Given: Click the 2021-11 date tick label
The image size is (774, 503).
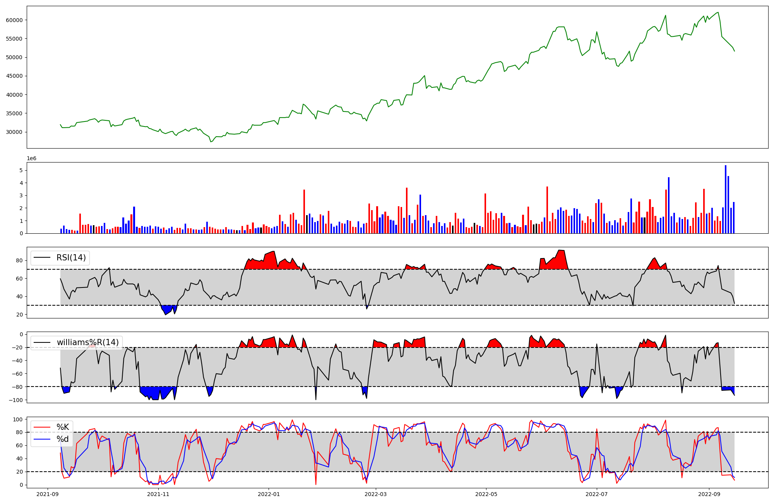Looking at the screenshot, I should [x=158, y=494].
